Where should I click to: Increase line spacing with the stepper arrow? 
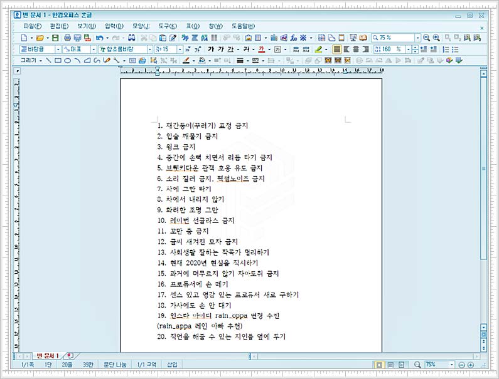click(415, 48)
